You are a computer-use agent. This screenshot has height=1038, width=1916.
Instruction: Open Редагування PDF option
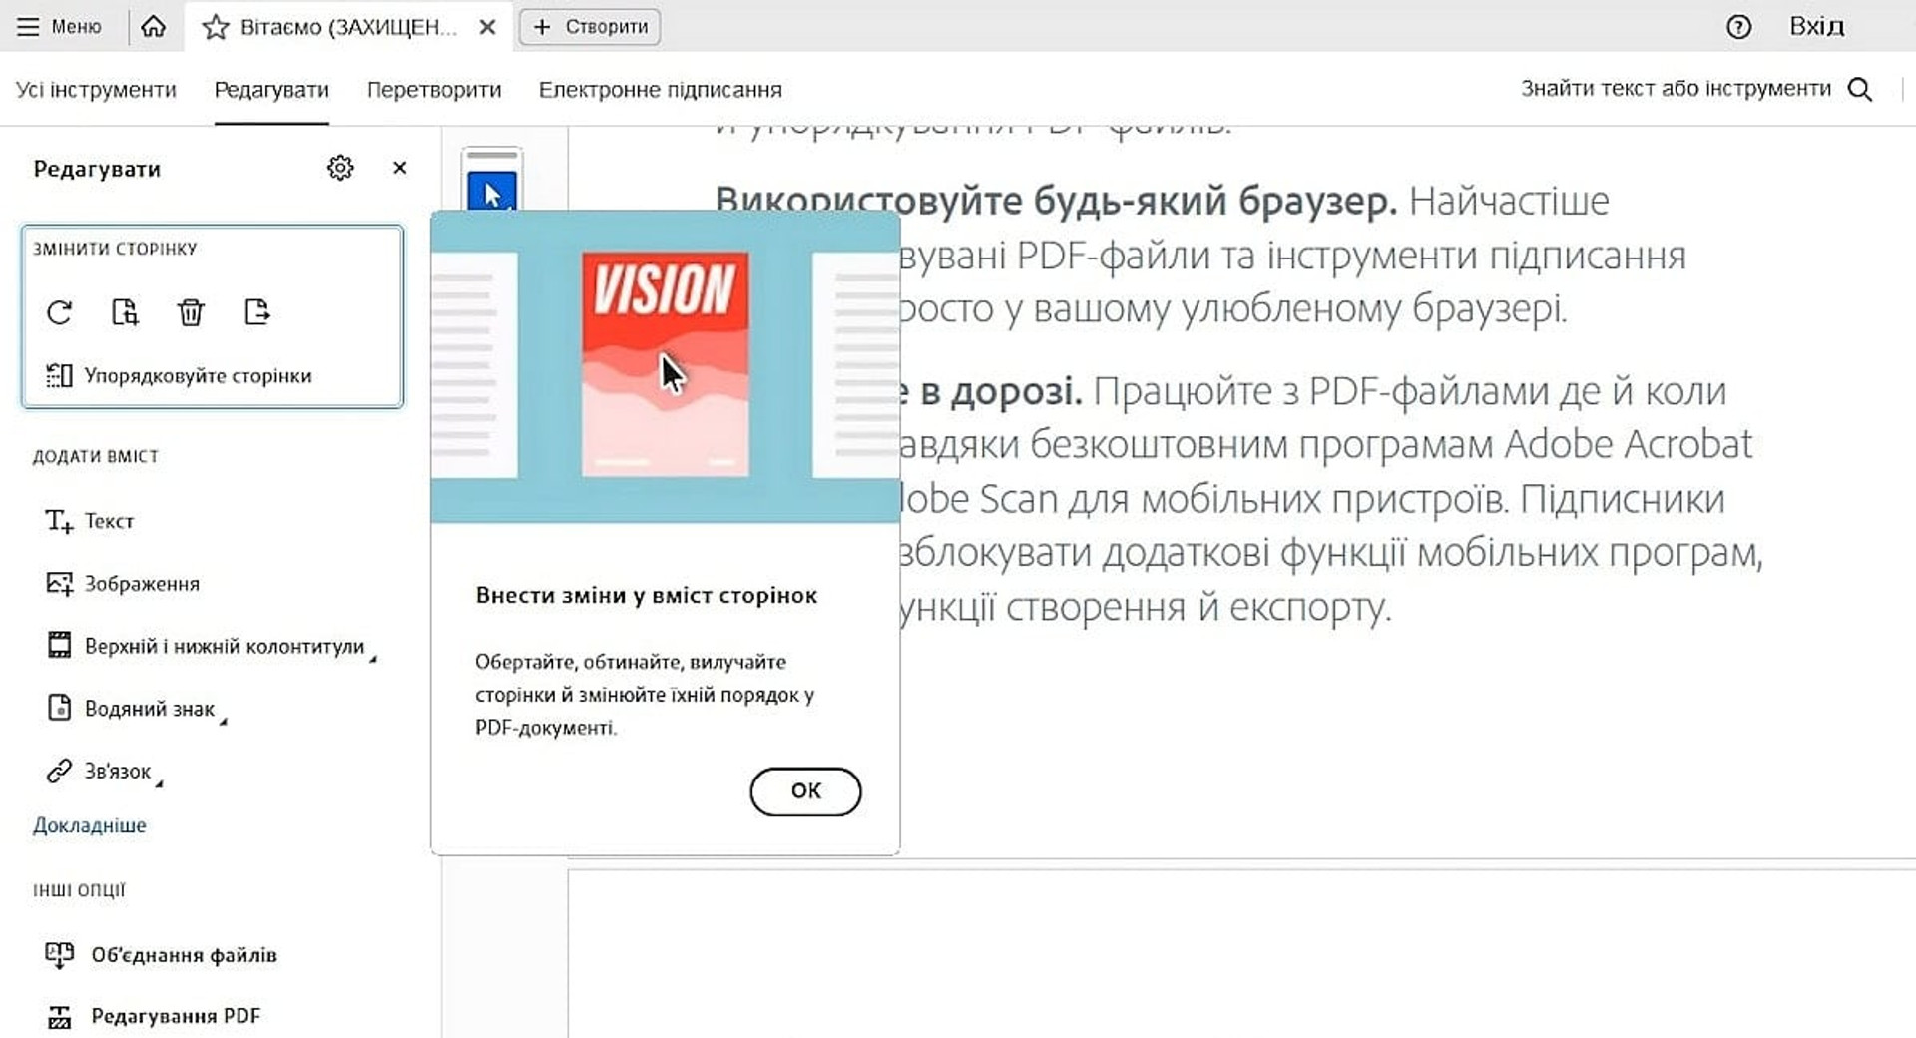click(153, 1016)
